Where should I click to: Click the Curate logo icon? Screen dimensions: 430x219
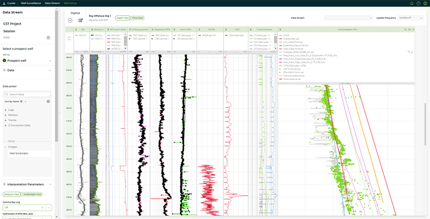coord(4,3)
